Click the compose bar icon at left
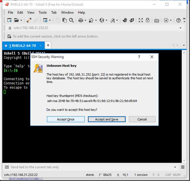Screen dimensions: 190x181 coord(7,167)
